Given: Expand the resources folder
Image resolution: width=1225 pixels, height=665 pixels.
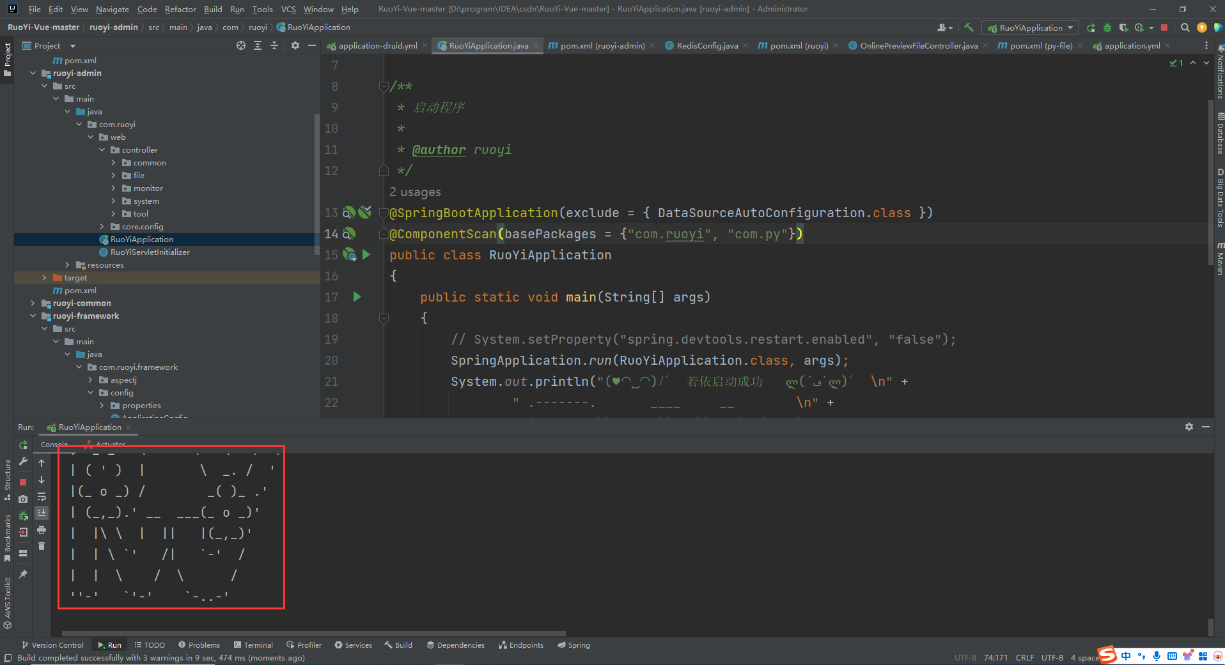Looking at the screenshot, I should [67, 264].
